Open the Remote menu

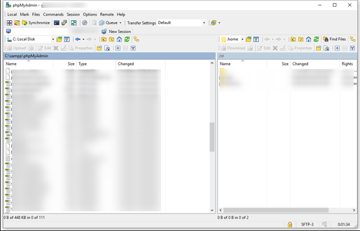pyautogui.click(x=107, y=15)
